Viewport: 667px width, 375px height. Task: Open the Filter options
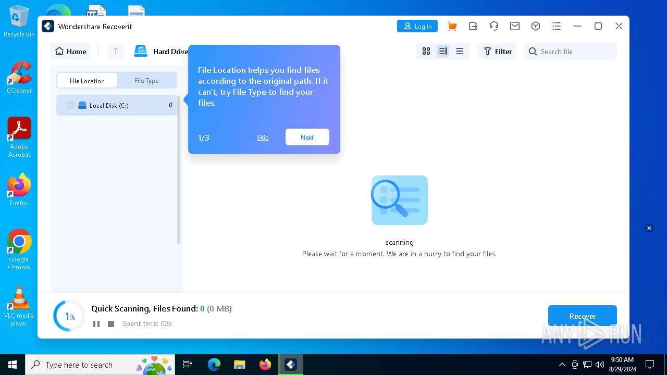tap(498, 51)
